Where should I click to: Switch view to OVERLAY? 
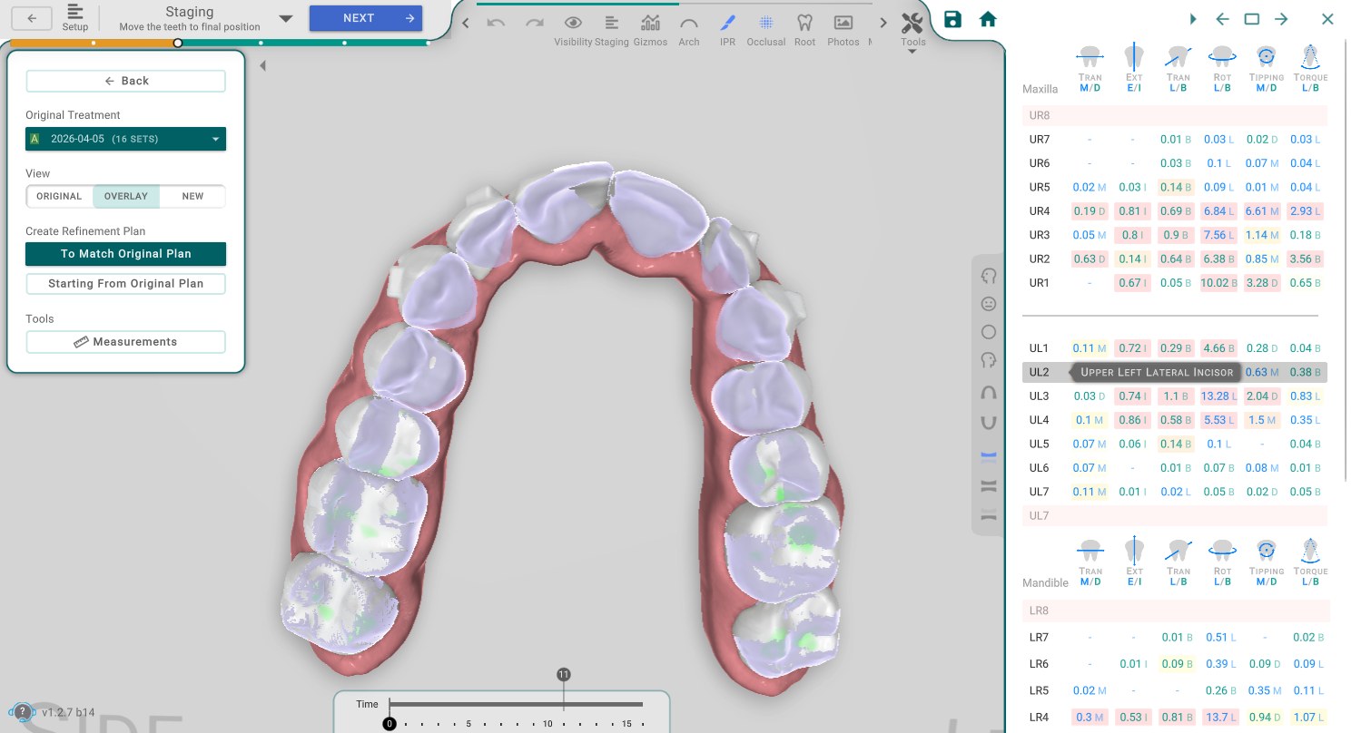pyautogui.click(x=126, y=196)
